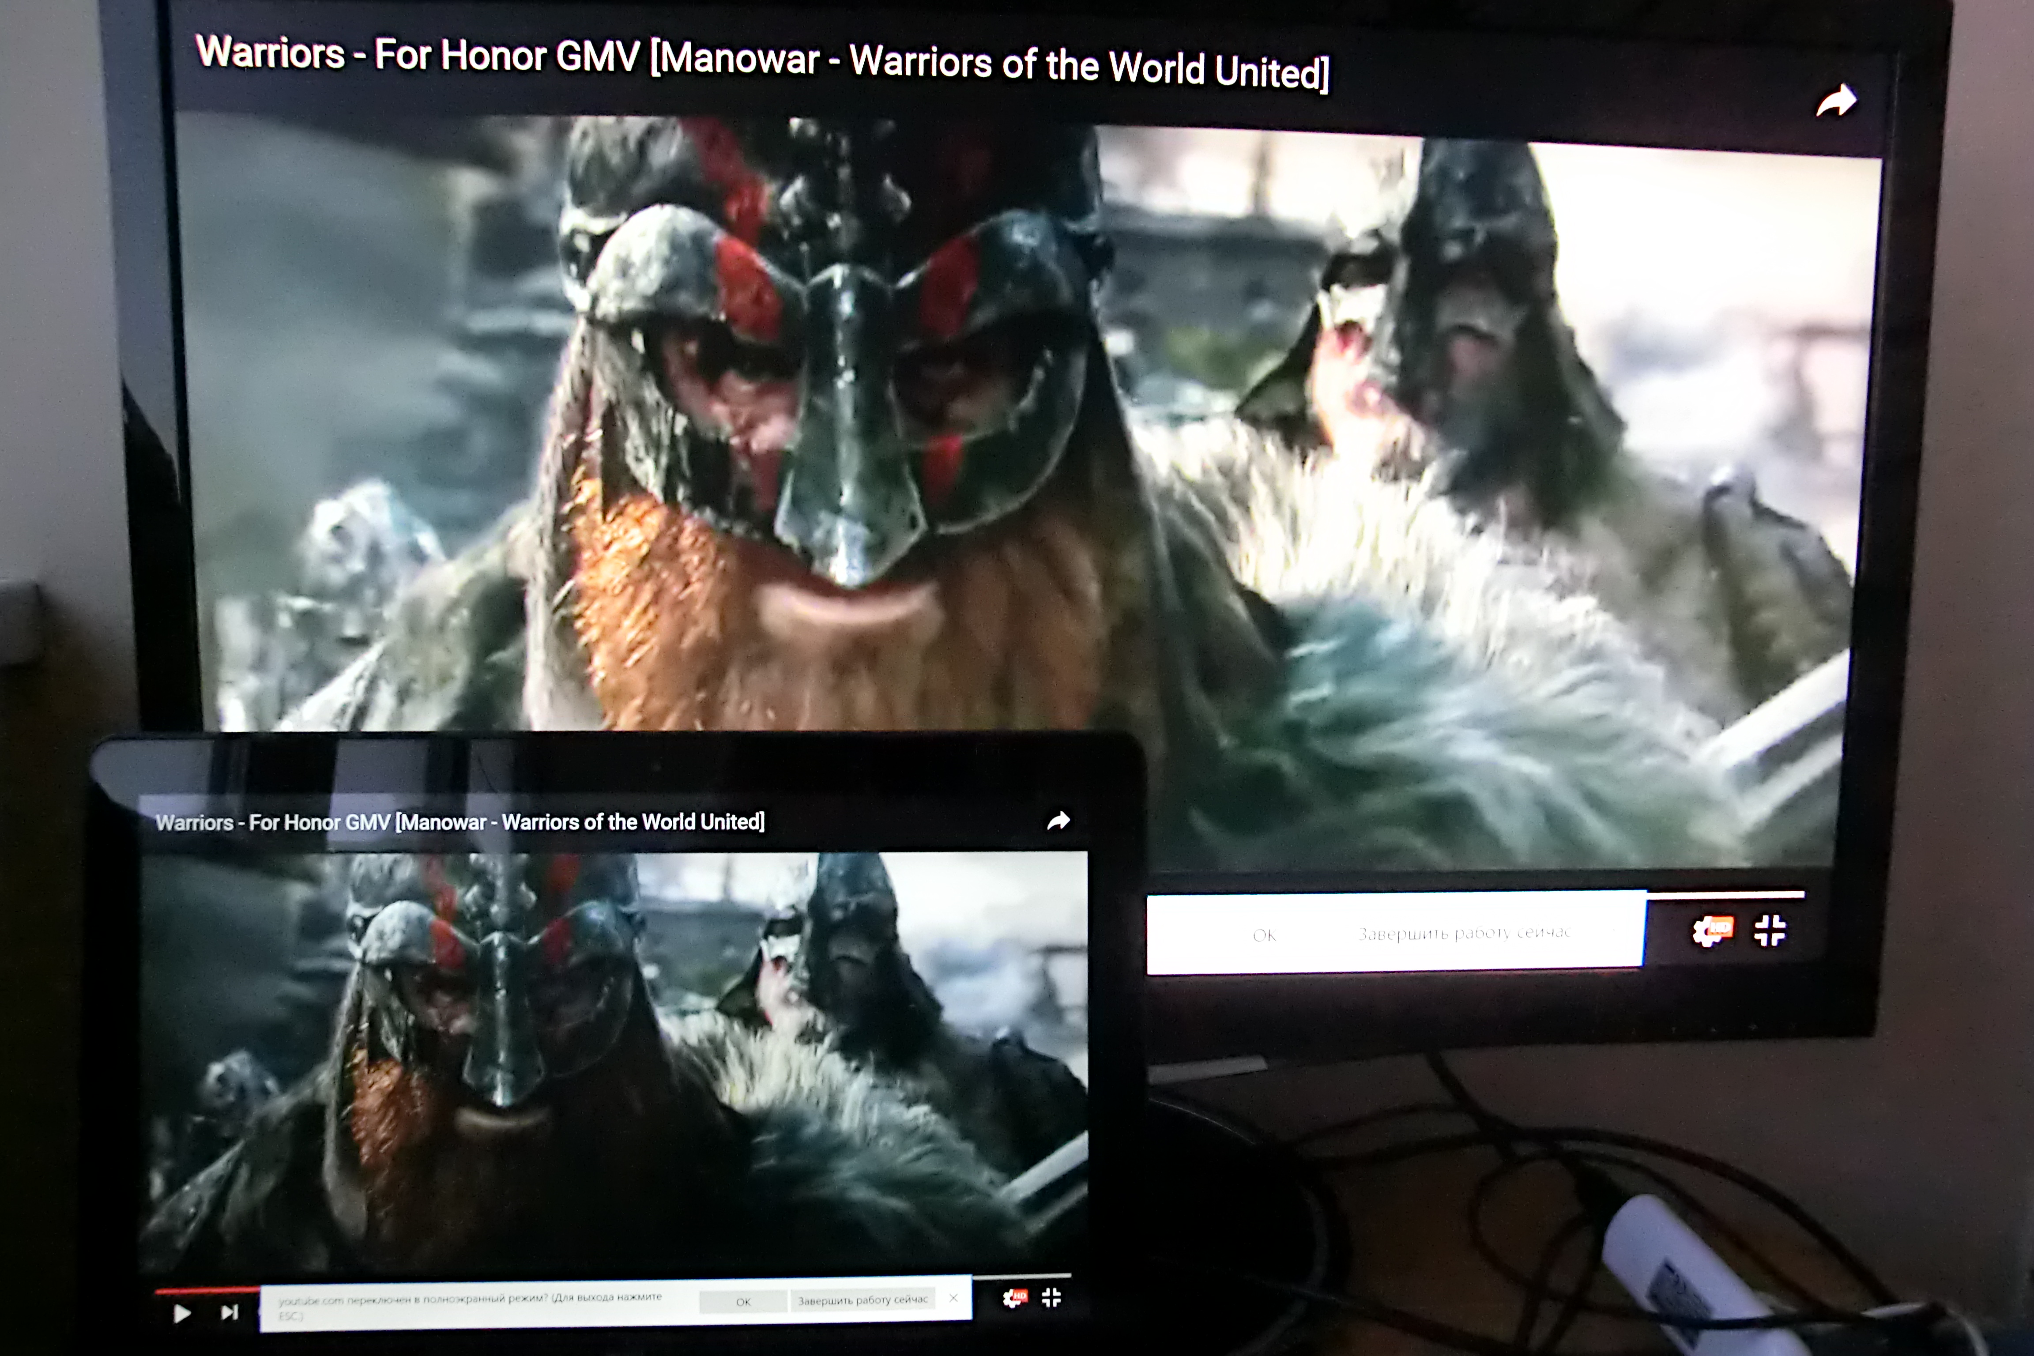The height and width of the screenshot is (1356, 2034).
Task: Click "Завершить работу сейчас" on the laptop
Action: [863, 1300]
